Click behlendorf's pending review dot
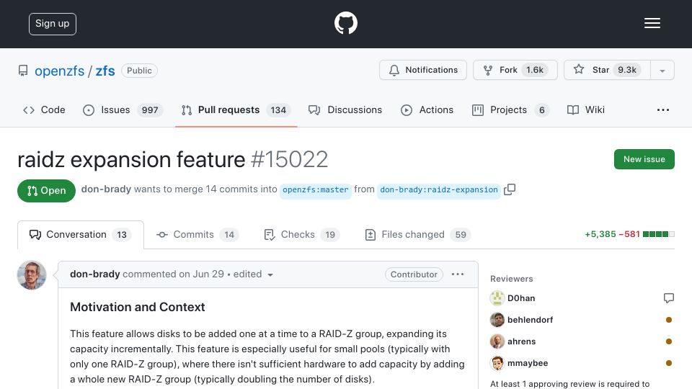This screenshot has width=692, height=389. pos(669,320)
